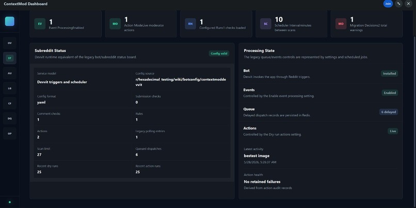Click the Events row title
Viewport: 416px width, 208px height.
tap(249, 90)
